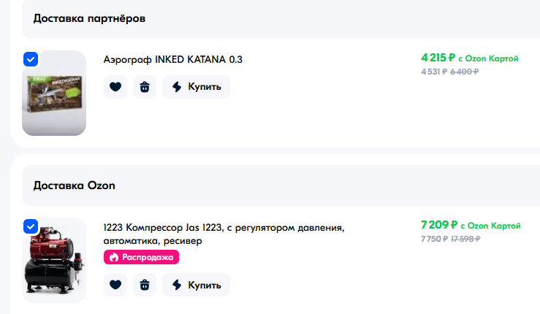This screenshot has width=540, height=314.
Task: Click crossed-out 6 400 ₽ old price
Action: (464, 72)
